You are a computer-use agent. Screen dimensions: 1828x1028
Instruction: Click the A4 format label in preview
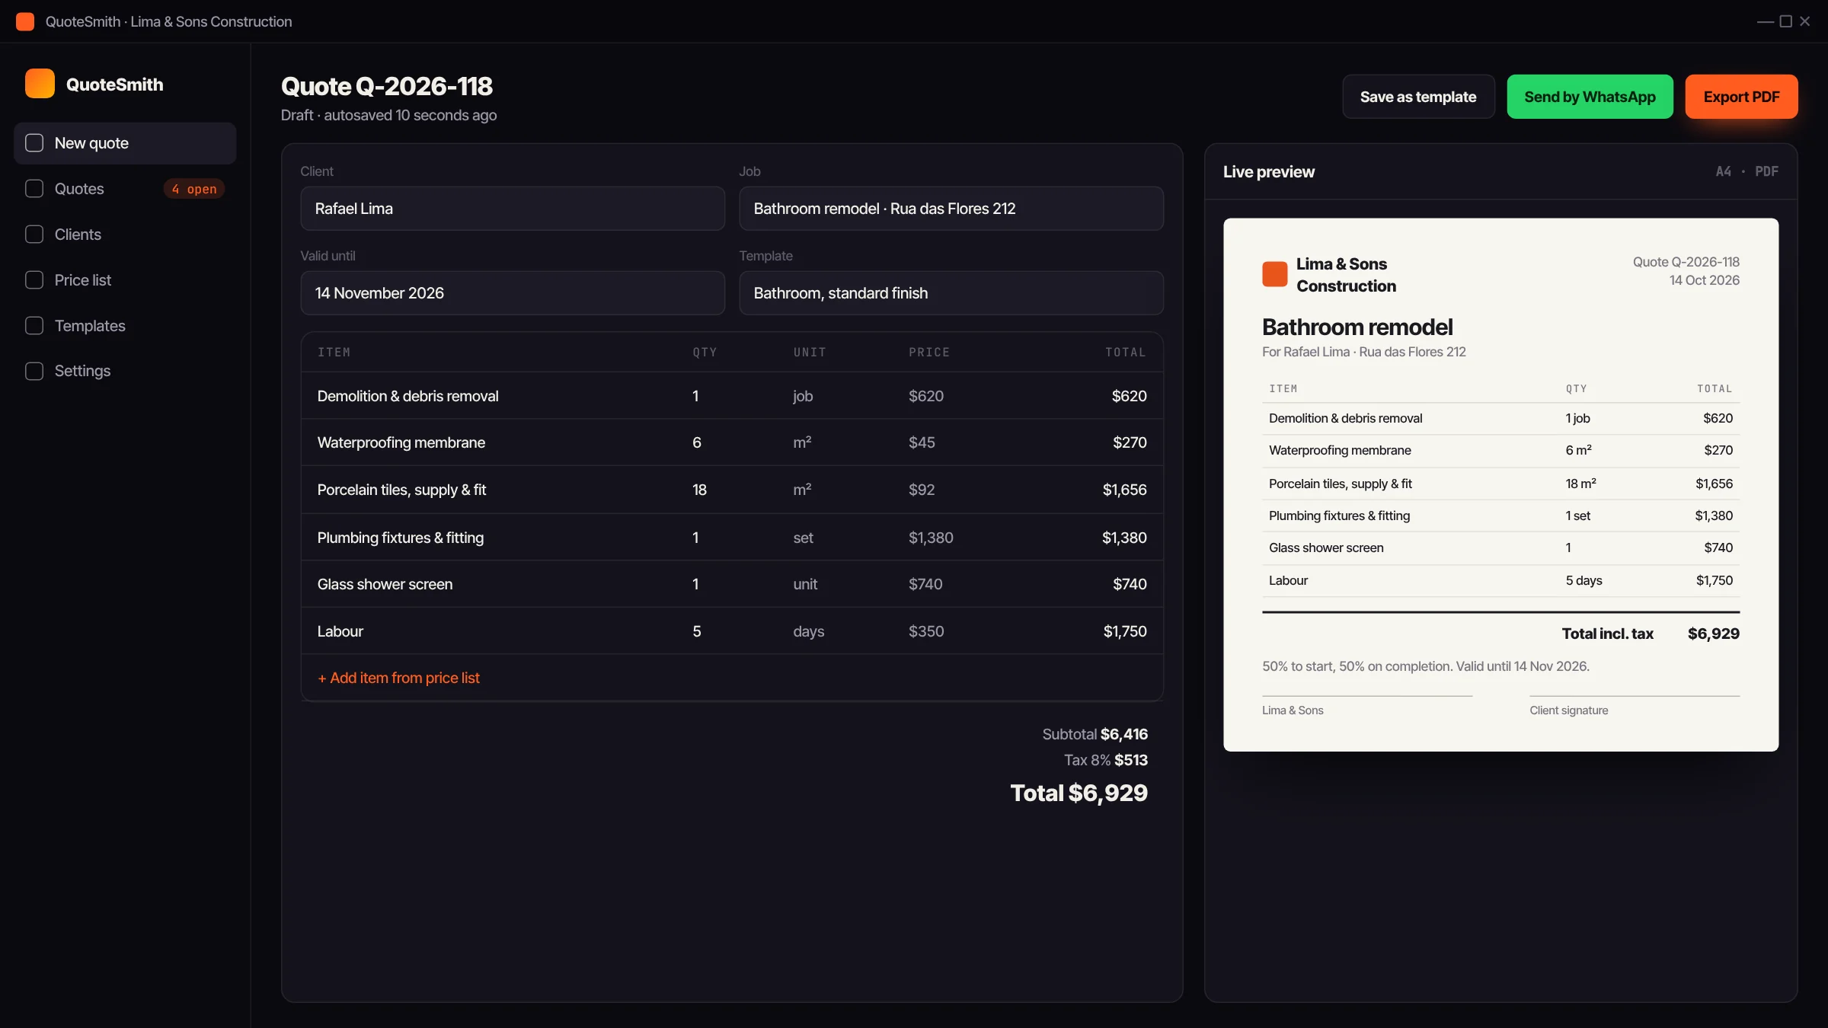(x=1723, y=171)
